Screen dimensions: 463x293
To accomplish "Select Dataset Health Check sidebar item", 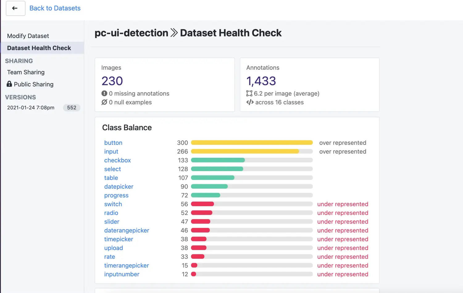I will [x=42, y=48].
